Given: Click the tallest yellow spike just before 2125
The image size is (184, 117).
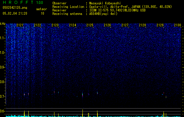Looking at the screenshot, I should 82,113.
